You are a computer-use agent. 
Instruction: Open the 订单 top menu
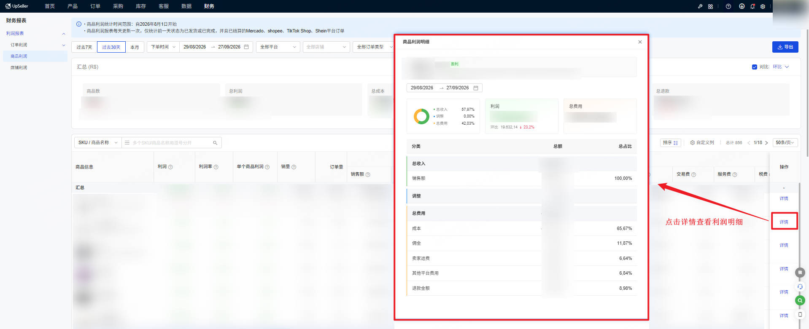click(x=95, y=6)
